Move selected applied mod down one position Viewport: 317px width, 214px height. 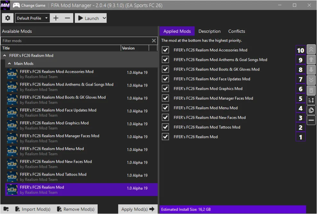click(x=311, y=70)
